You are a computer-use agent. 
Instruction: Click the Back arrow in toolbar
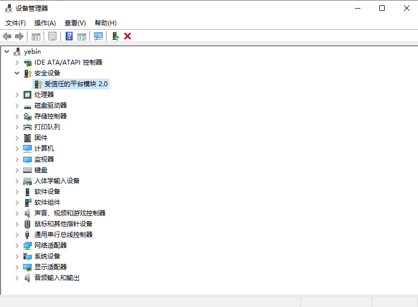tap(7, 36)
